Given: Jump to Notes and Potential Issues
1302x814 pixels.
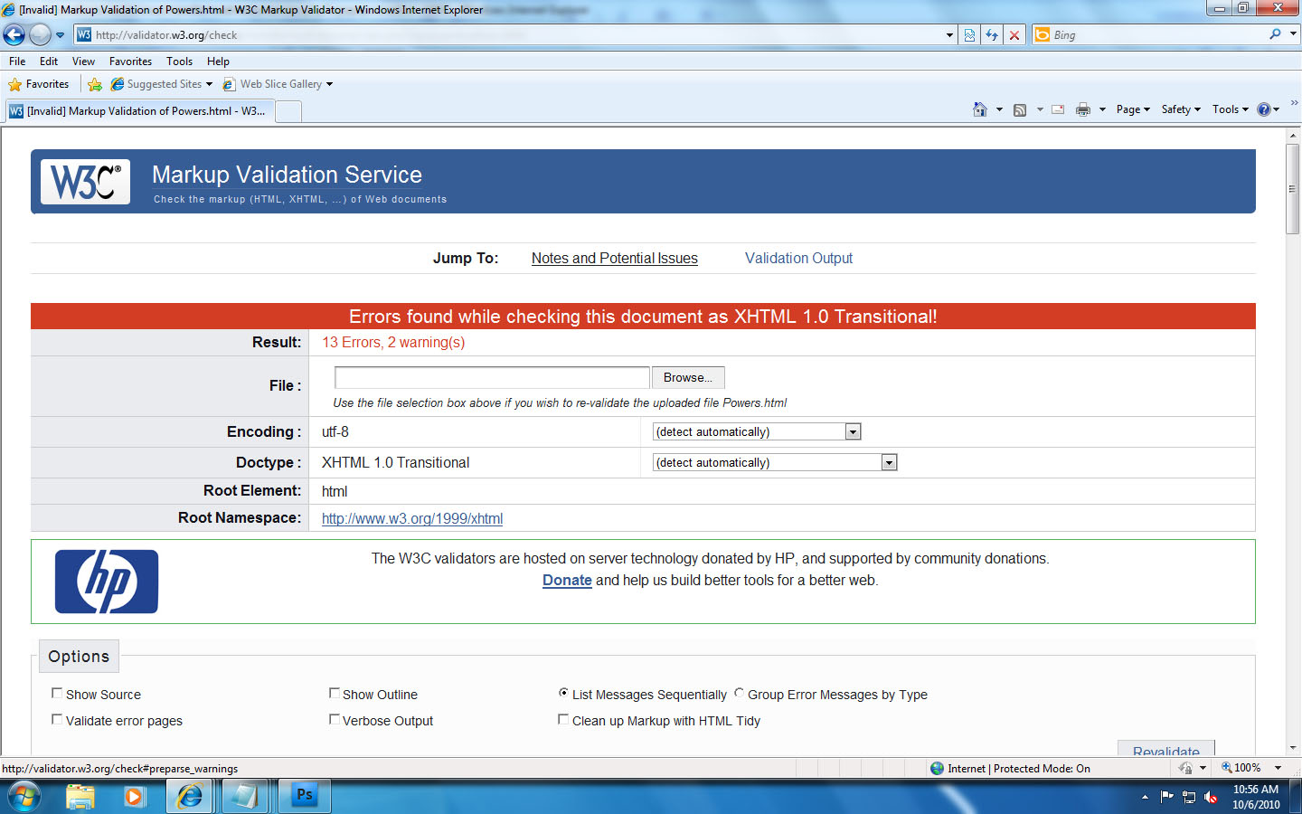Looking at the screenshot, I should 614,259.
